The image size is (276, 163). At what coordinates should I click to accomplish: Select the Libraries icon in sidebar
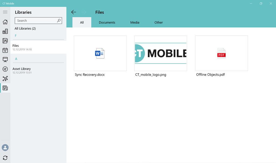[x=5, y=88]
